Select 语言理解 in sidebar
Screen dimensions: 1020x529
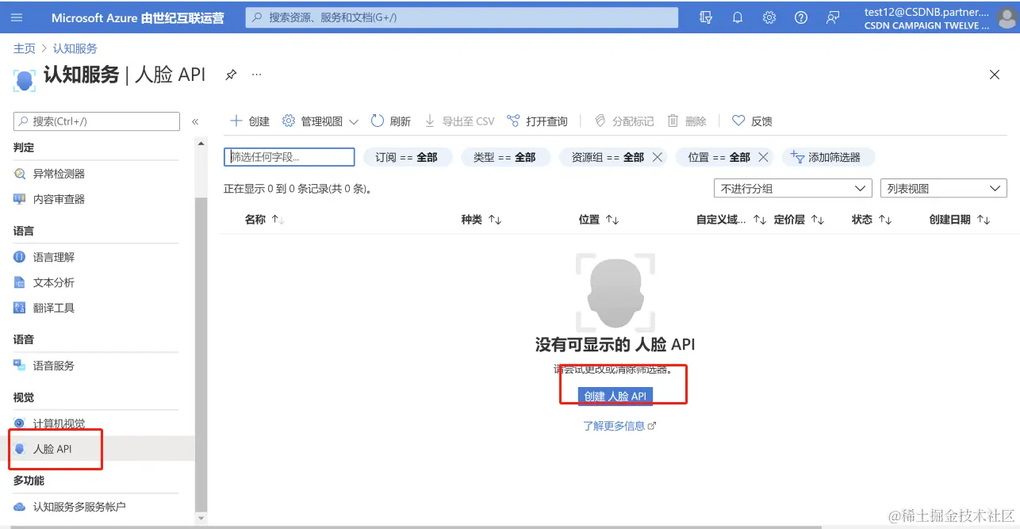(x=54, y=257)
